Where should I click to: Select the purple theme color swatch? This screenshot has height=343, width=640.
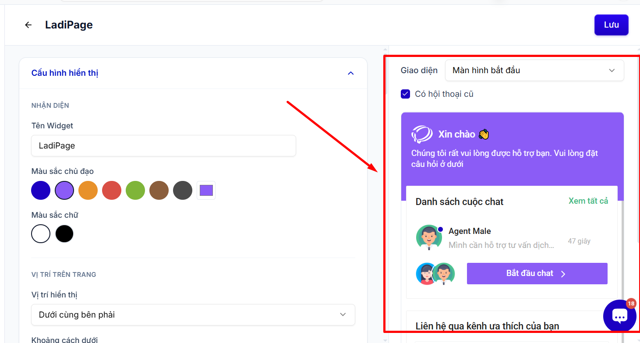tap(64, 191)
